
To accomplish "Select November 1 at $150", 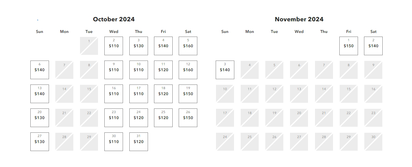I will click(x=349, y=46).
